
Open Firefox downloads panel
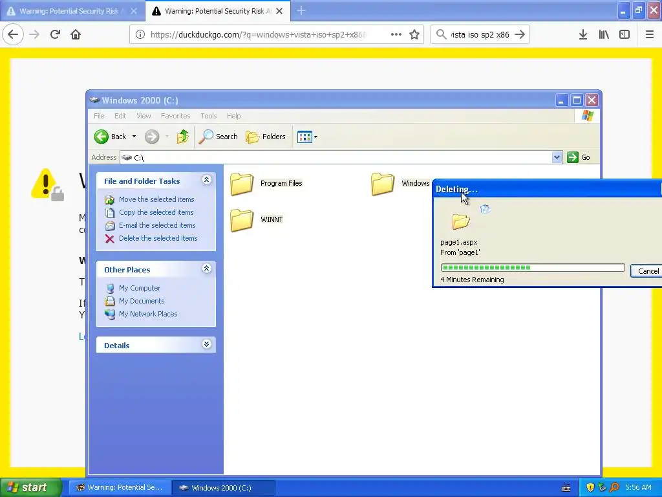click(x=583, y=35)
